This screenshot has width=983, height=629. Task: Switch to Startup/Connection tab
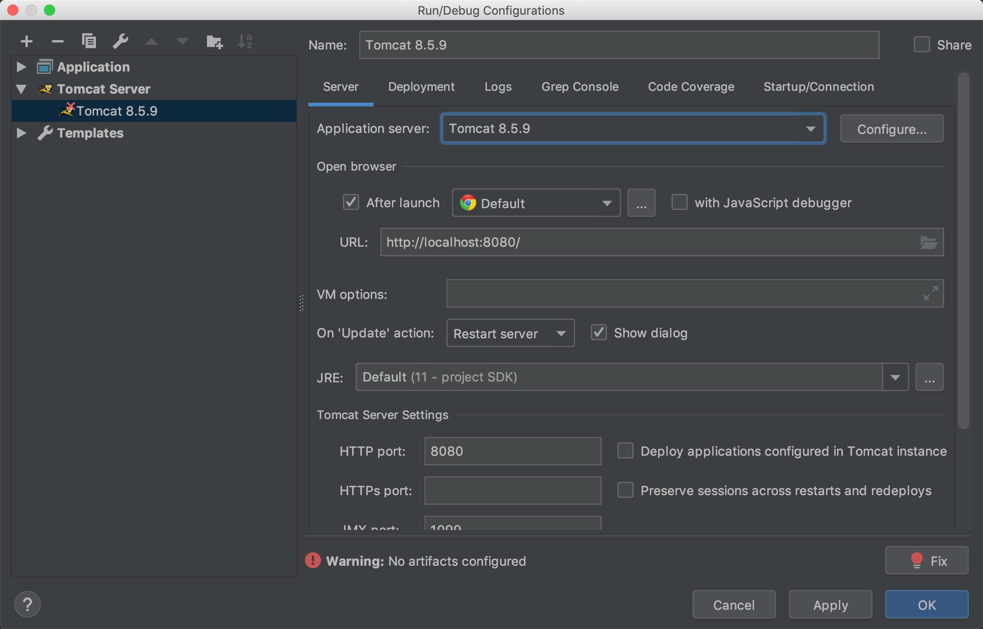pyautogui.click(x=819, y=87)
